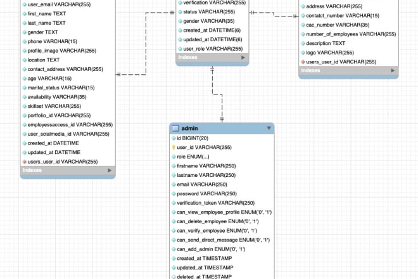Select the relationship line from users table to company table
The image size is (418, 279).
274,14
